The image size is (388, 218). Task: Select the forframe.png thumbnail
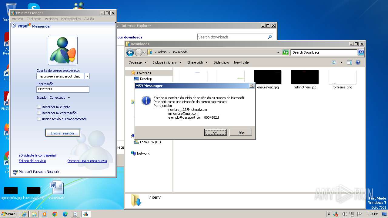pyautogui.click(x=342, y=77)
